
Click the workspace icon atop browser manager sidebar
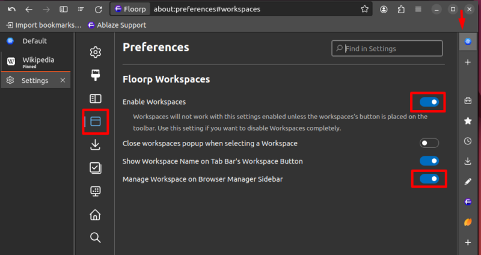[468, 41]
